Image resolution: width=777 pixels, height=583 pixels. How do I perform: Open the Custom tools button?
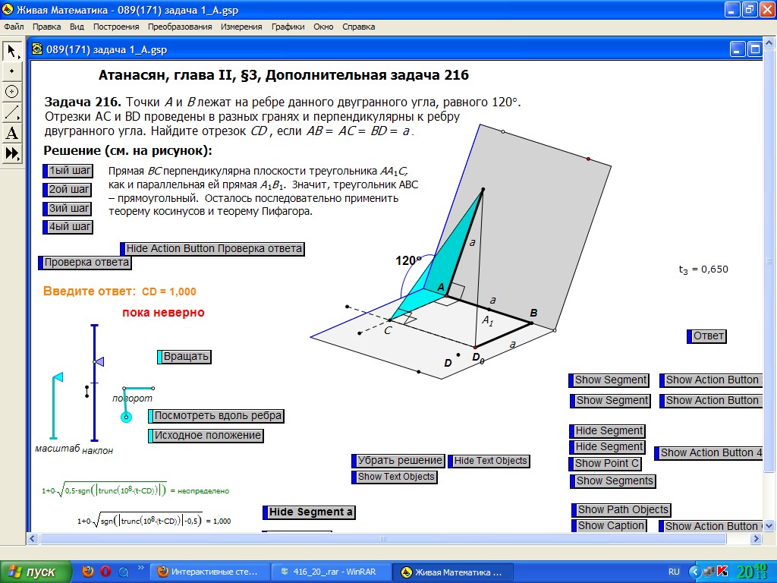point(12,153)
